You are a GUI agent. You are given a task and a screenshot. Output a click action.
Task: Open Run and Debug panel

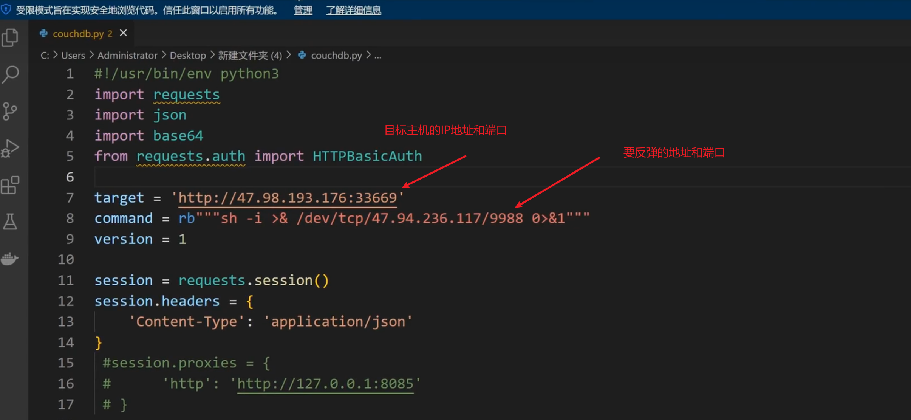coord(10,148)
